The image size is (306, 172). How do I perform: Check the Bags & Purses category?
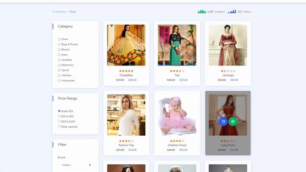pyautogui.click(x=59, y=44)
